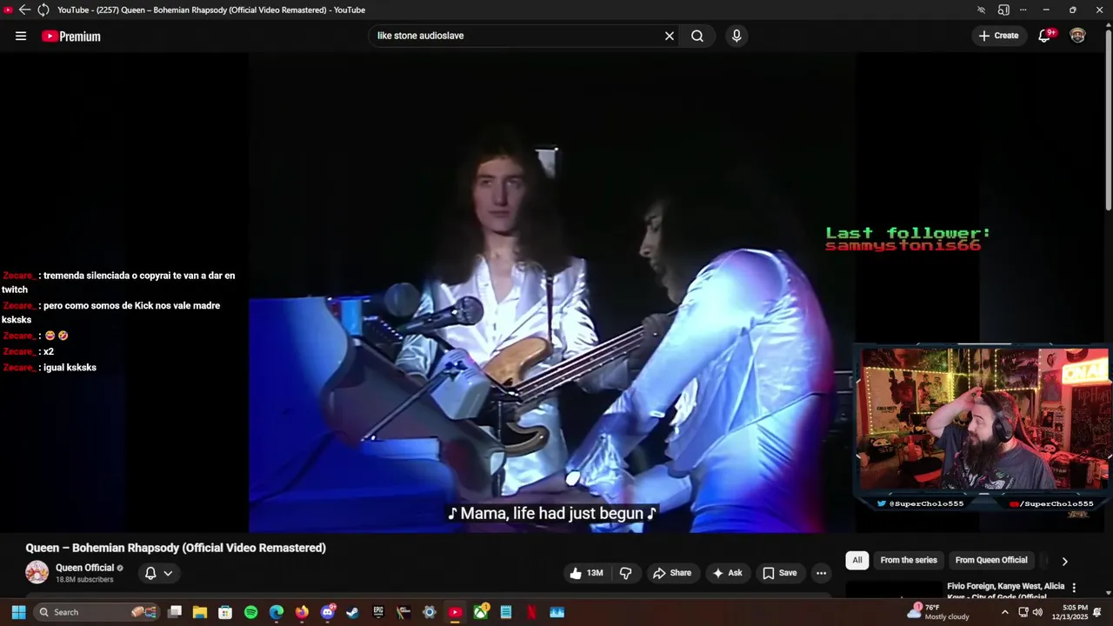
Task: Like the video with thumbs-up 13M
Action: [587, 573]
